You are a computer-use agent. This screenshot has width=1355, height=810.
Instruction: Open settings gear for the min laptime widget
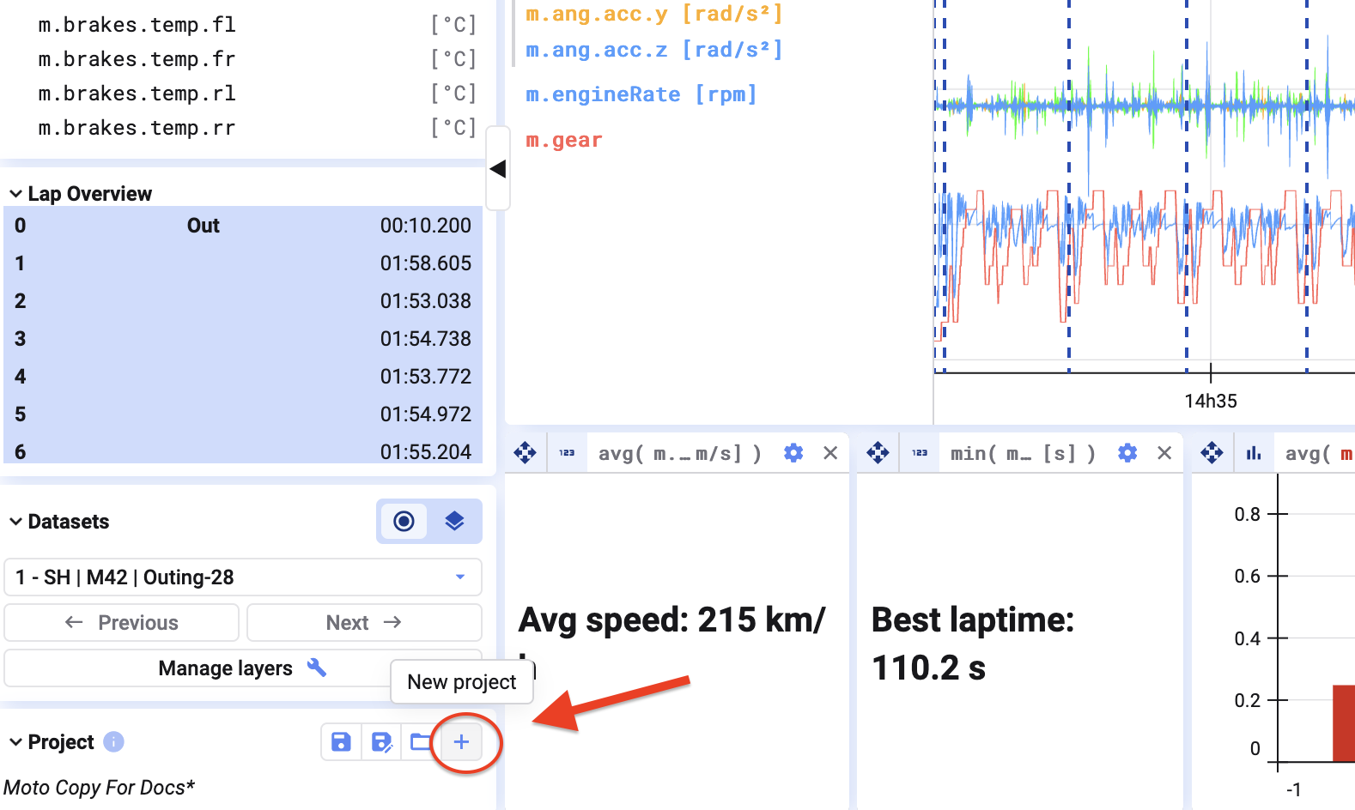[x=1127, y=453]
